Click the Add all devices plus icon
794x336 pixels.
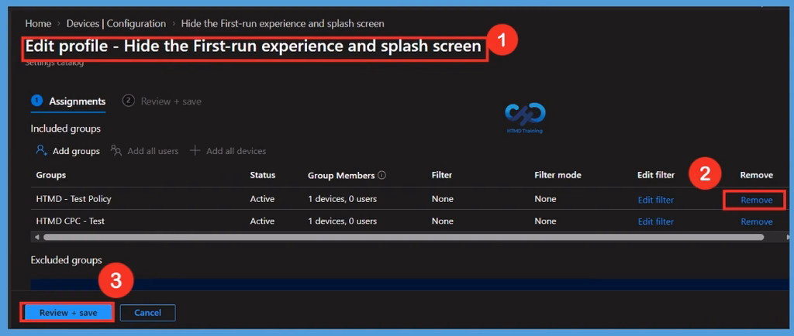[195, 150]
